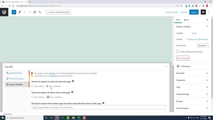Screen dimensions: 213x120
Task: Open Windows Start menu
Action: (x=3, y=118)
